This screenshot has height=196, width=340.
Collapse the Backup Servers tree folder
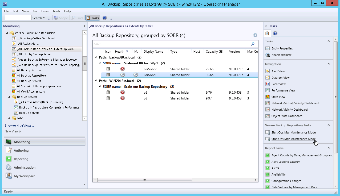(9, 97)
